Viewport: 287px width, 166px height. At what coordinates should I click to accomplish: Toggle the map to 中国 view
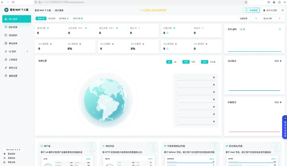194,62
